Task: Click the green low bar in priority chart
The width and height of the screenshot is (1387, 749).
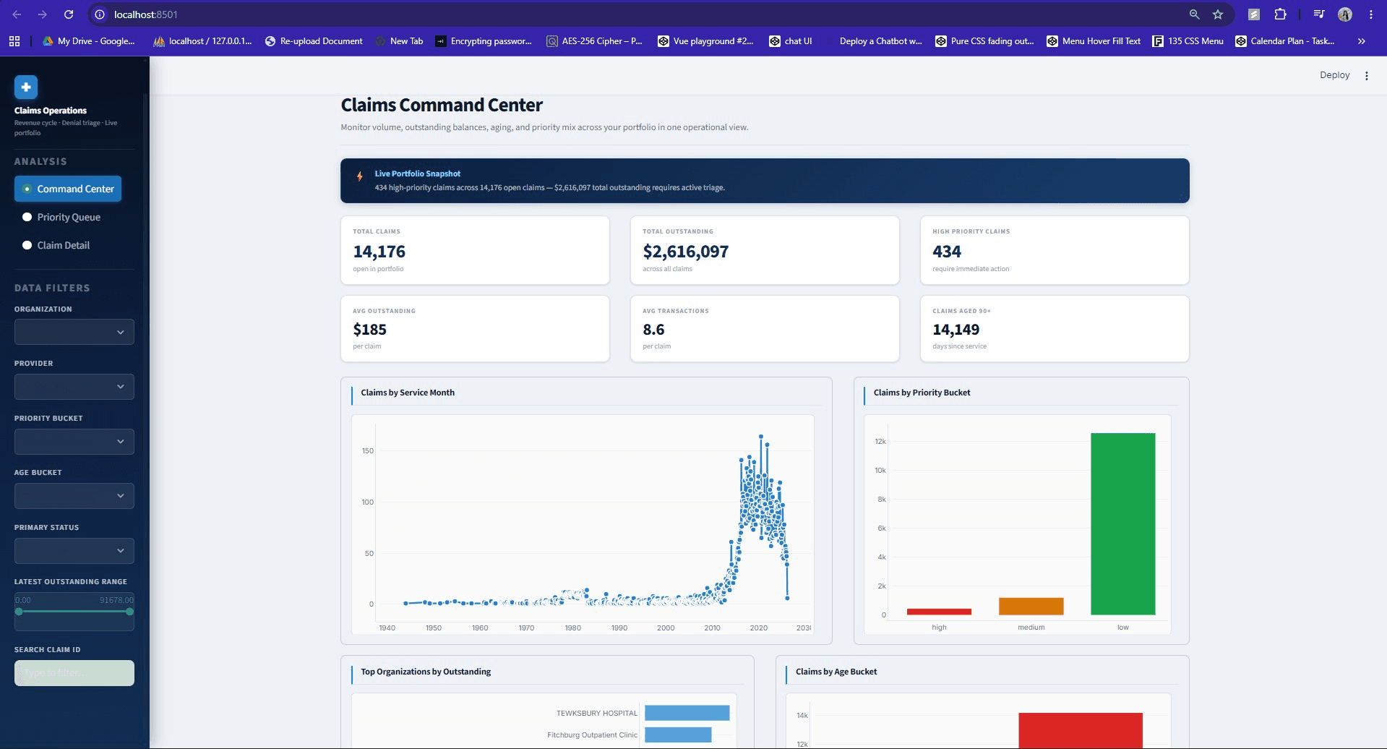Action: pos(1122,524)
